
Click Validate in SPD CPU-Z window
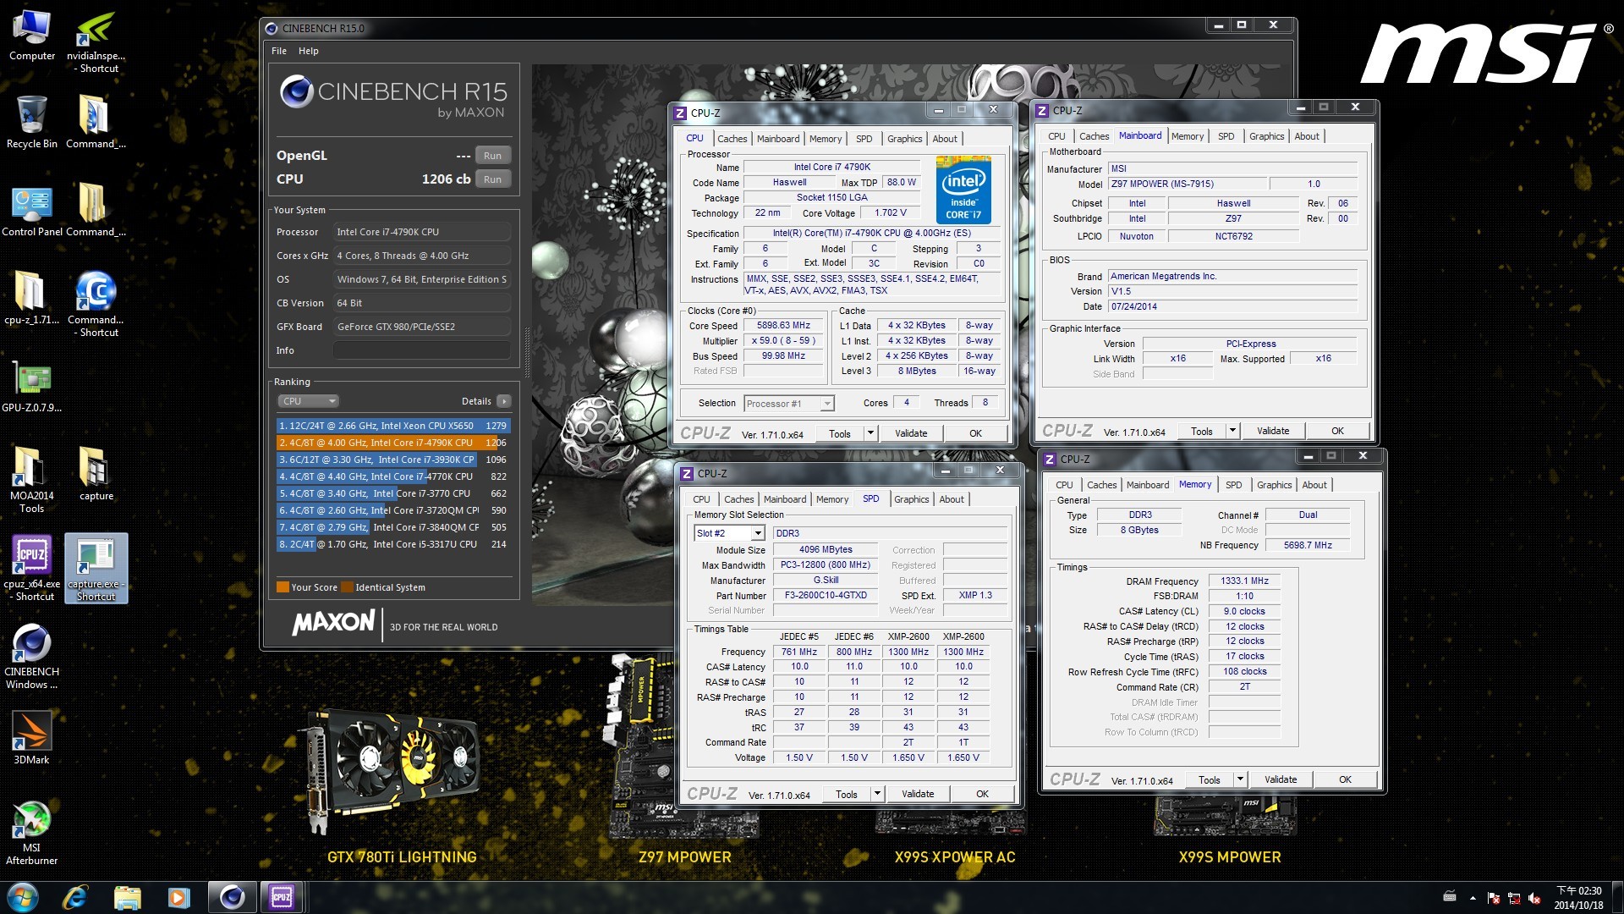pyautogui.click(x=918, y=794)
